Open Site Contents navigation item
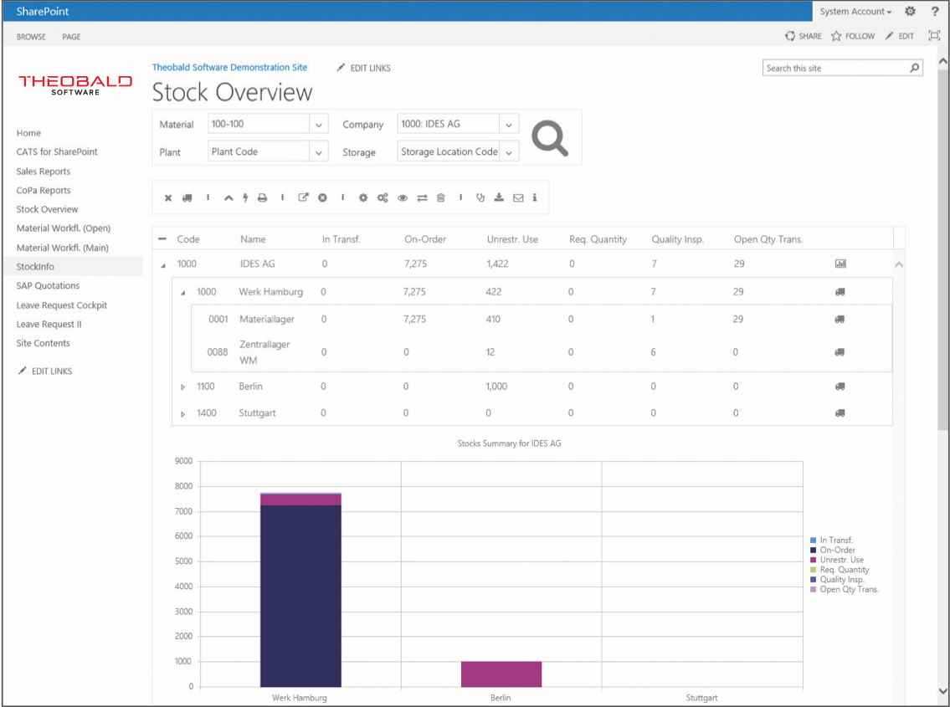This screenshot has height=707, width=950. pos(43,343)
